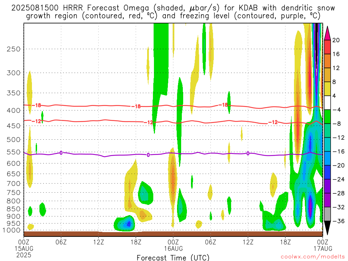Select the 400 pressure level axis label
348x261 pixels.
click(14, 110)
